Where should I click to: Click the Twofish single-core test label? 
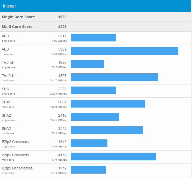[8, 62]
